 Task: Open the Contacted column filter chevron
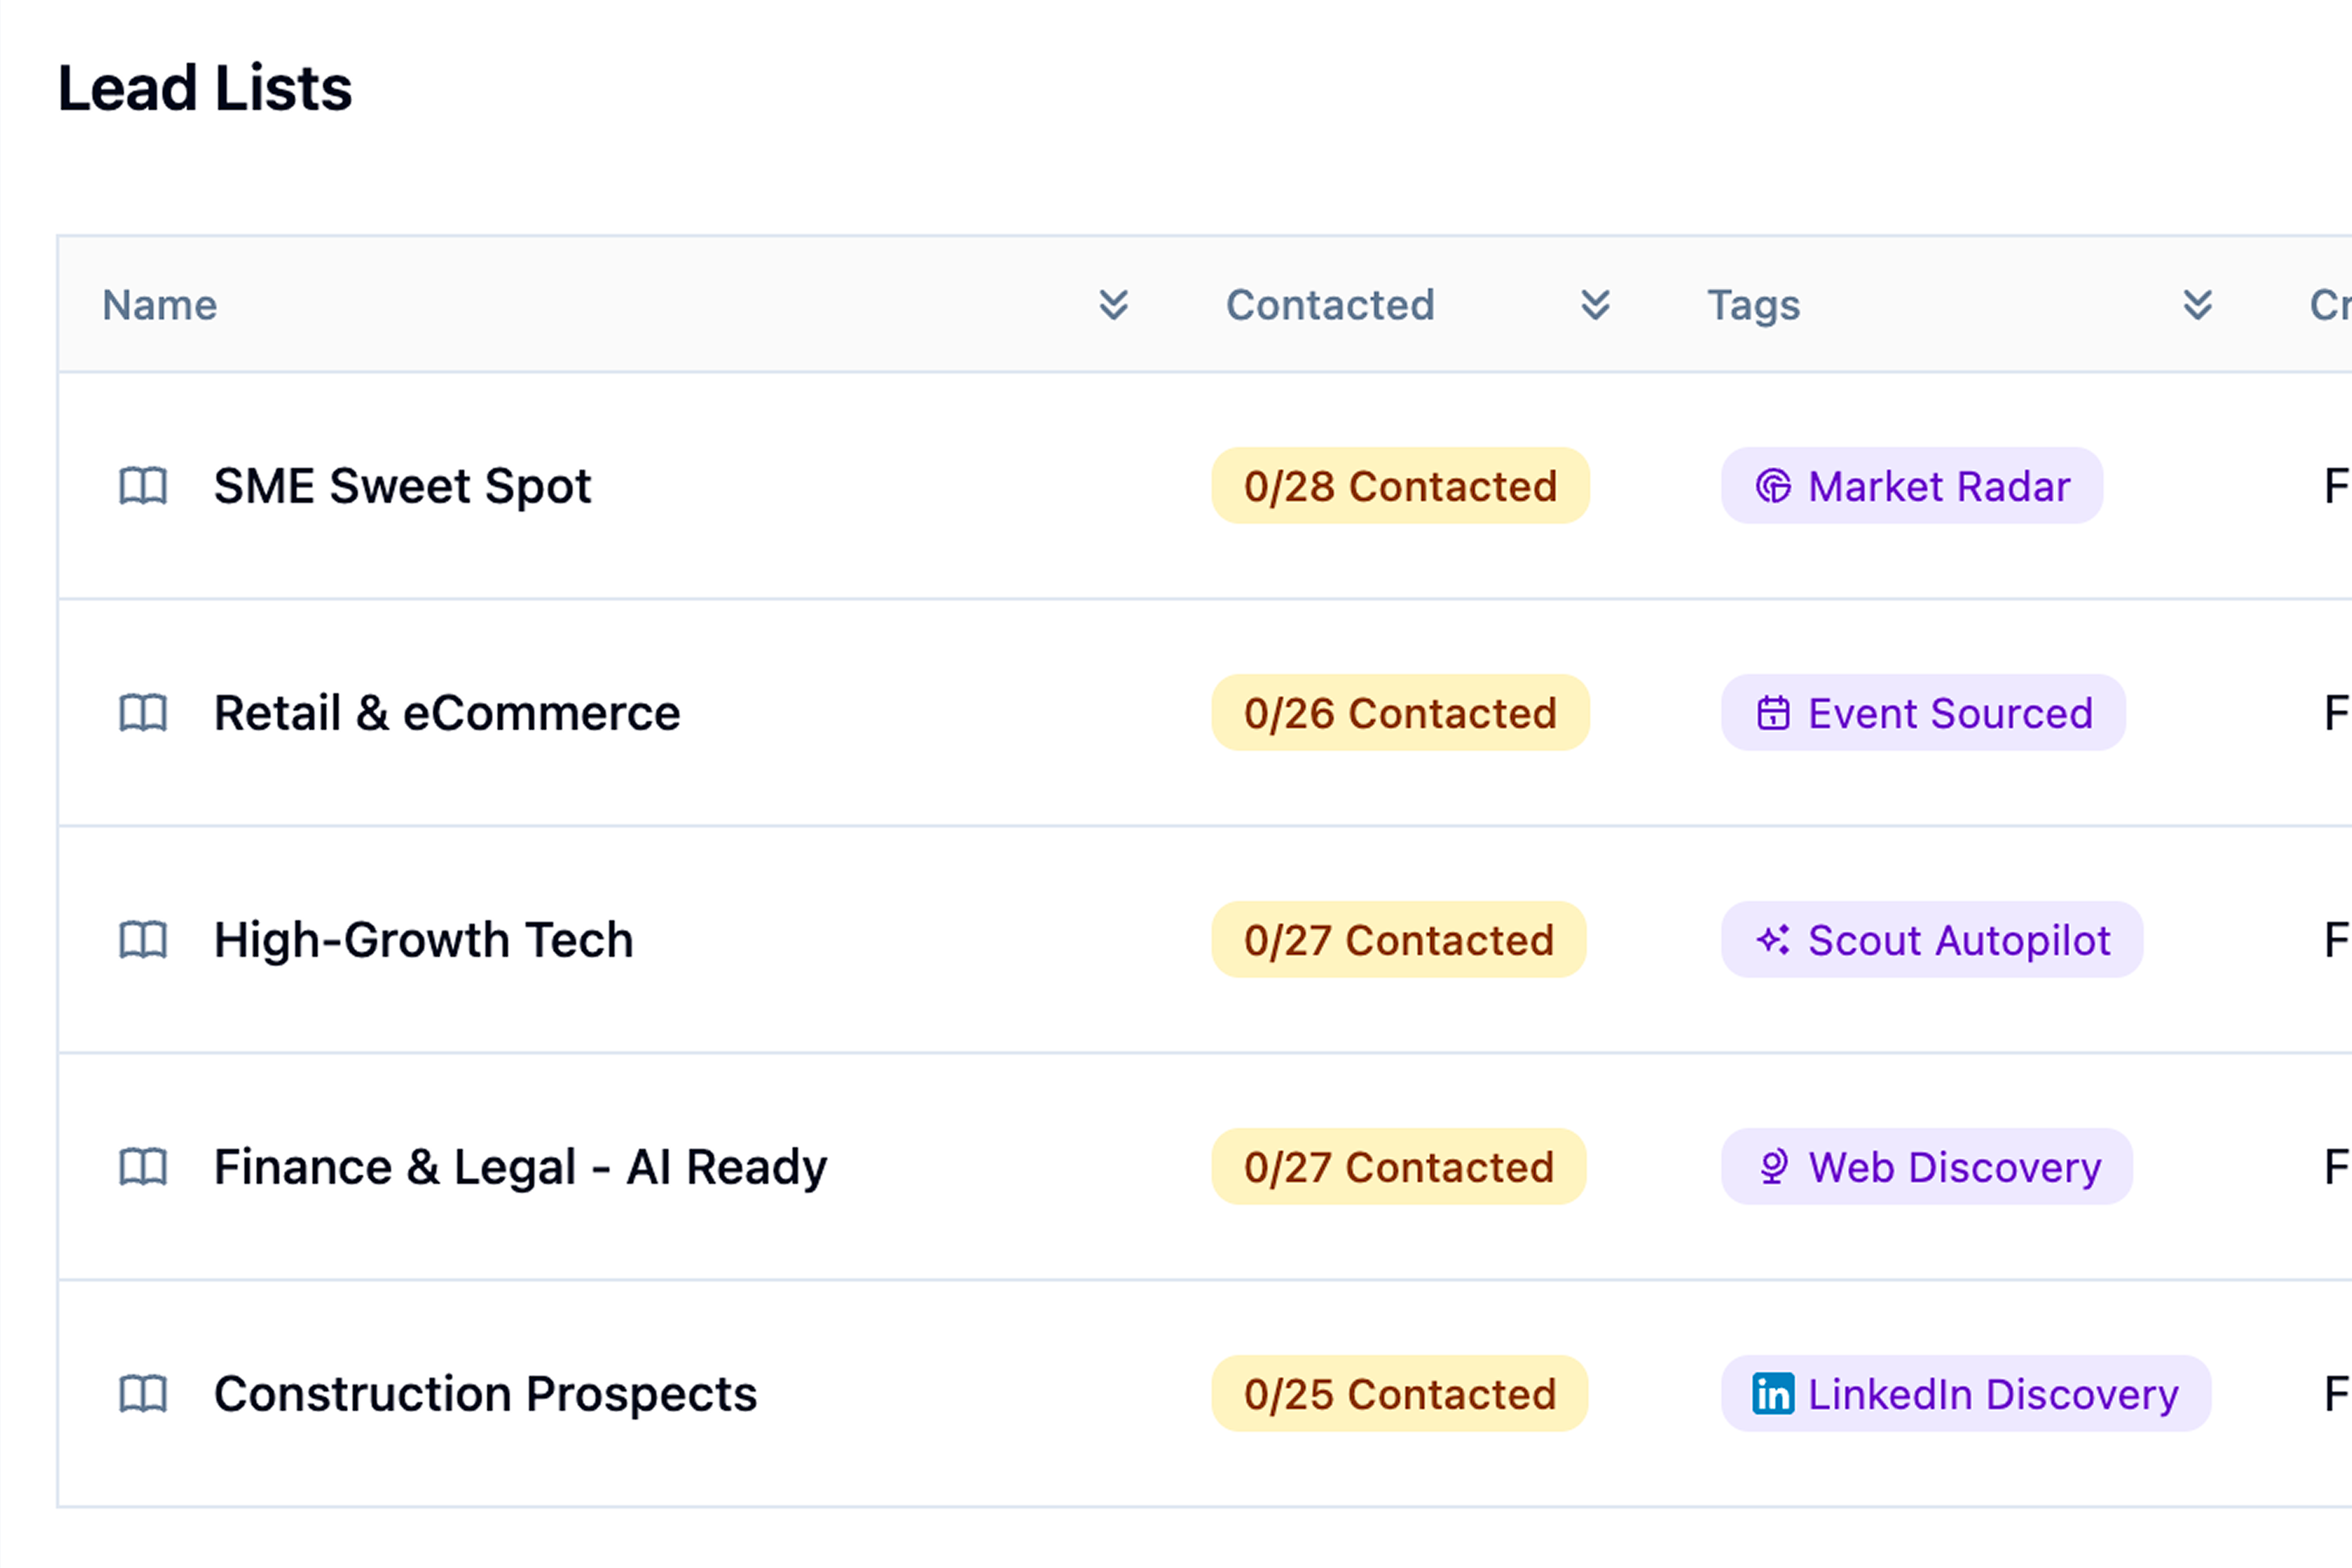(x=1595, y=305)
